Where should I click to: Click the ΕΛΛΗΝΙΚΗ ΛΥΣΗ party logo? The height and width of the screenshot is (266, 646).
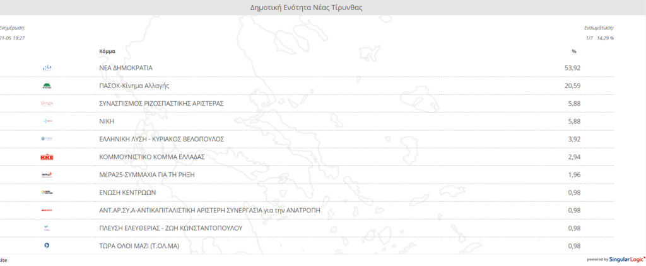click(x=47, y=139)
